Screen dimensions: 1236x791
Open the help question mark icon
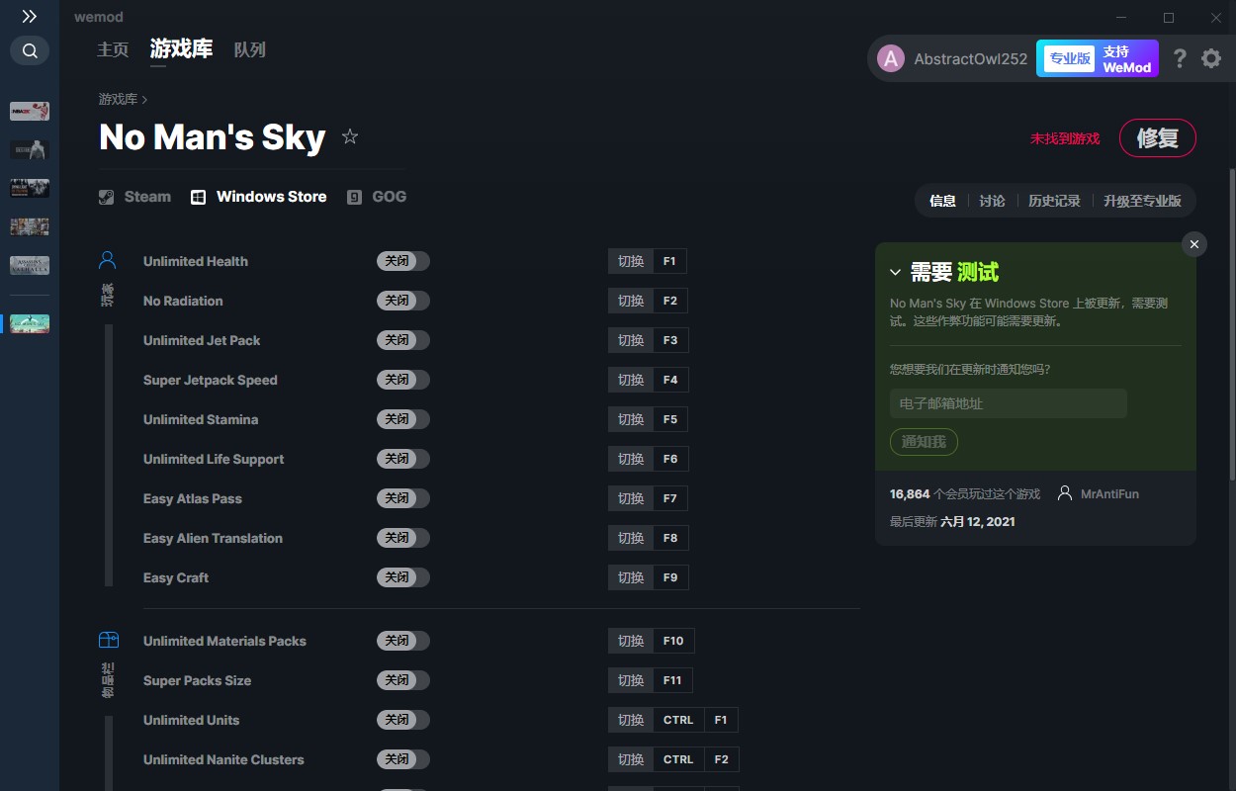pos(1180,58)
